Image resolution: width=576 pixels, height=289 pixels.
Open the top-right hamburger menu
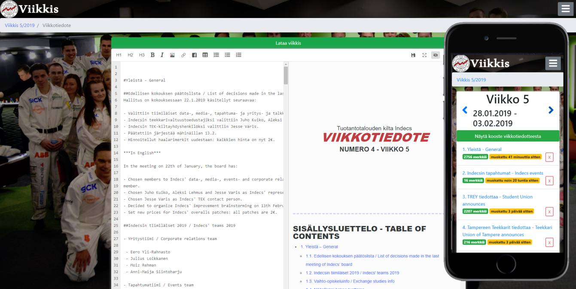565,9
